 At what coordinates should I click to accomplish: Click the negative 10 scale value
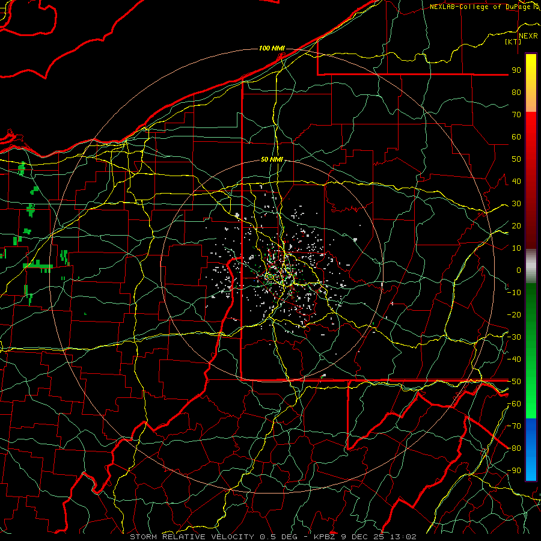(x=514, y=293)
